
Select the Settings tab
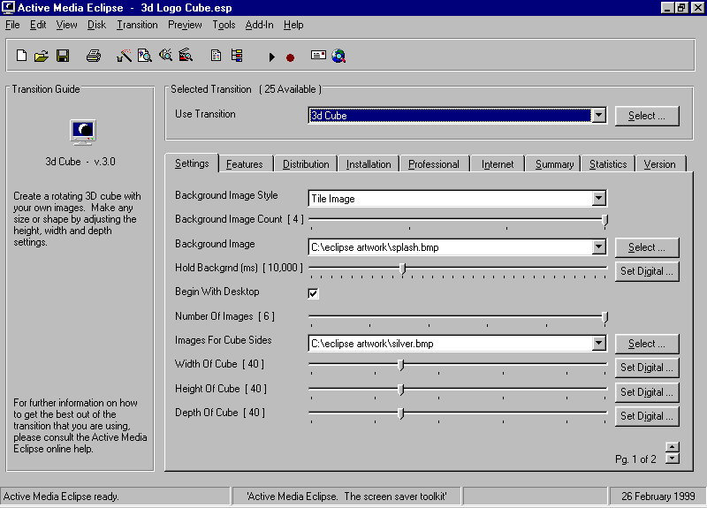[x=192, y=163]
